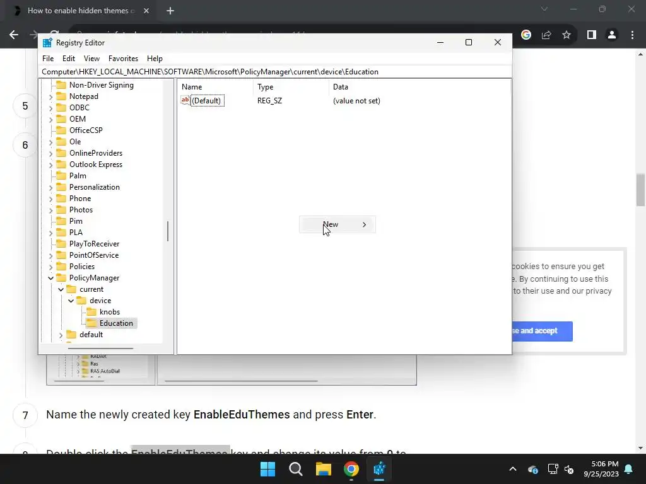Open the Edit menu in Registry Editor
Image resolution: width=646 pixels, height=484 pixels.
tap(68, 59)
